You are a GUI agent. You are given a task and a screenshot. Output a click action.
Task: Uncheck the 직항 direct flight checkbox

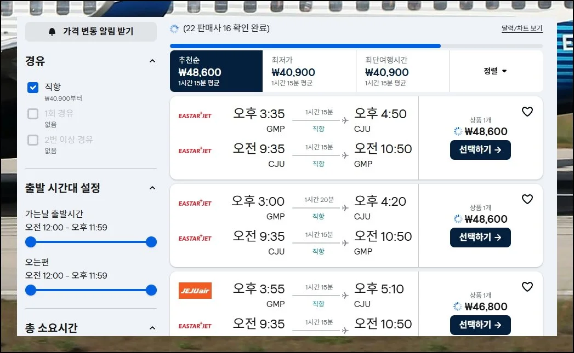tap(33, 87)
